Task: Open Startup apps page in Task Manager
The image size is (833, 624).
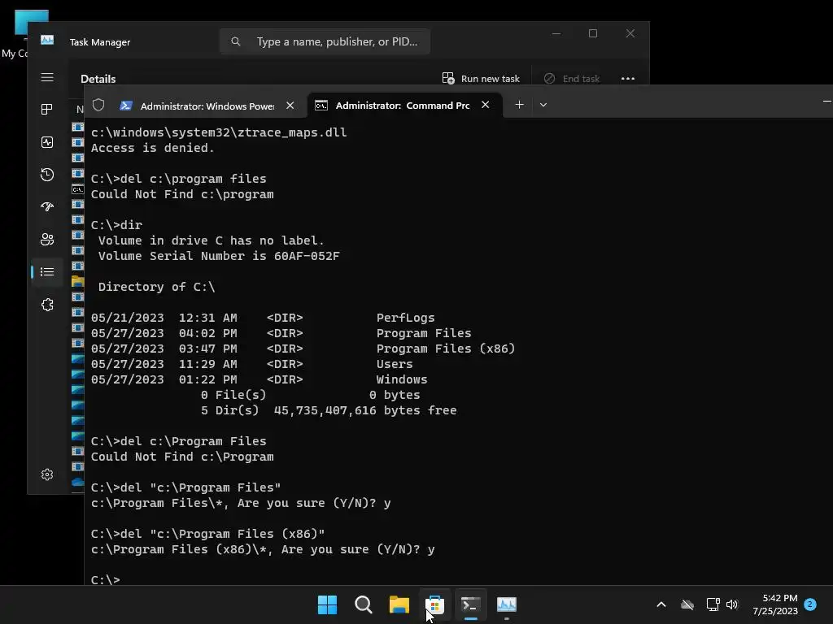Action: point(46,207)
